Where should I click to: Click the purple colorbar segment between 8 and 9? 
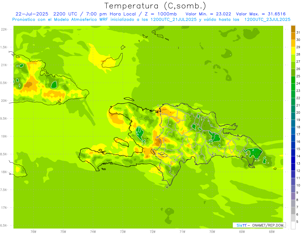293,196
